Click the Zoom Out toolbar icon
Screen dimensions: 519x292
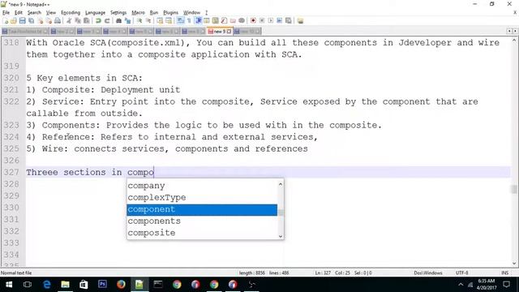click(x=148, y=21)
